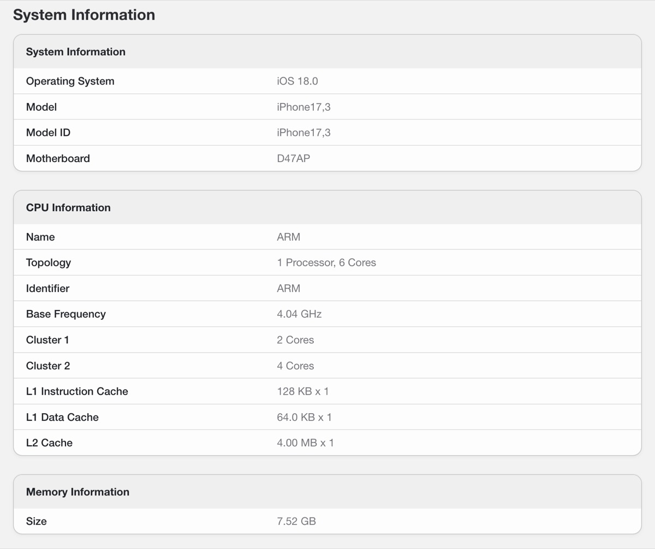Click the L1 Instruction Cache label

[77, 391]
